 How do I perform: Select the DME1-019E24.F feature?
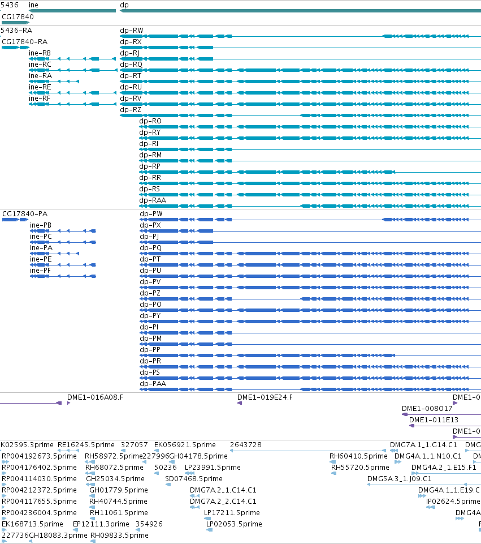tap(265, 397)
